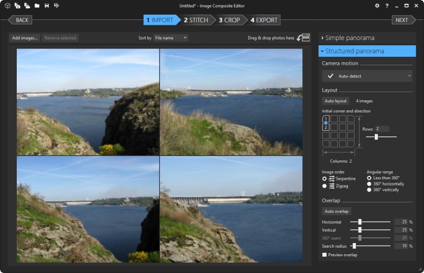The width and height of the screenshot is (424, 273).
Task: Save the project using the floppy disk icon
Action: pyautogui.click(x=47, y=6)
